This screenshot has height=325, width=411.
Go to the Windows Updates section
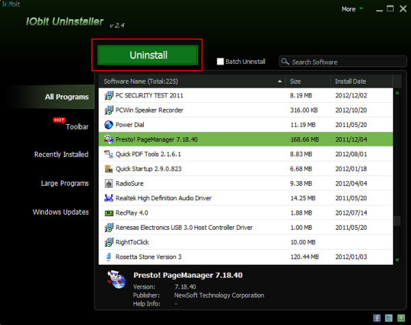pos(60,212)
